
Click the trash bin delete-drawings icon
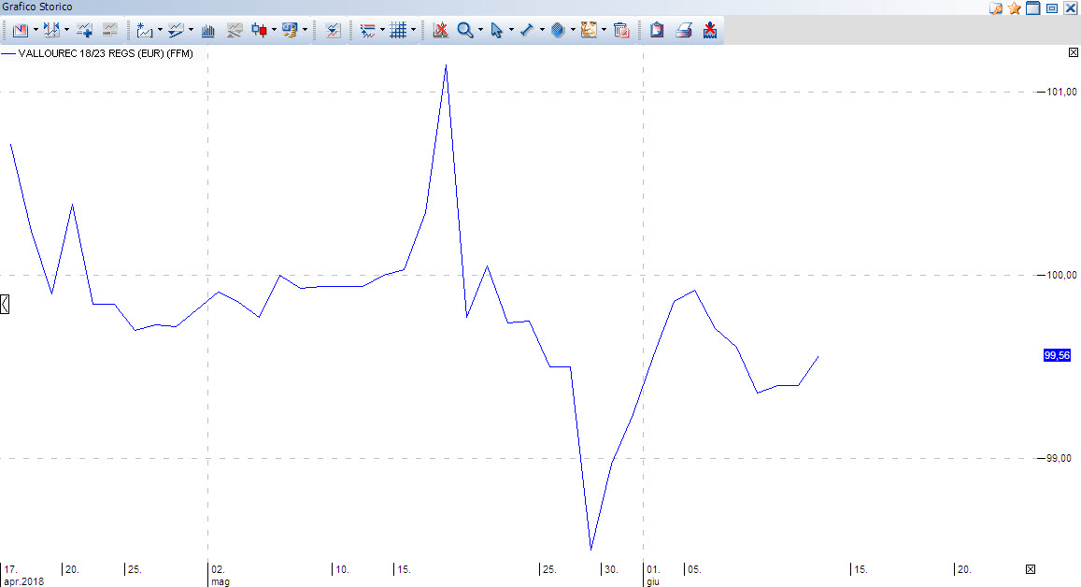pos(620,30)
